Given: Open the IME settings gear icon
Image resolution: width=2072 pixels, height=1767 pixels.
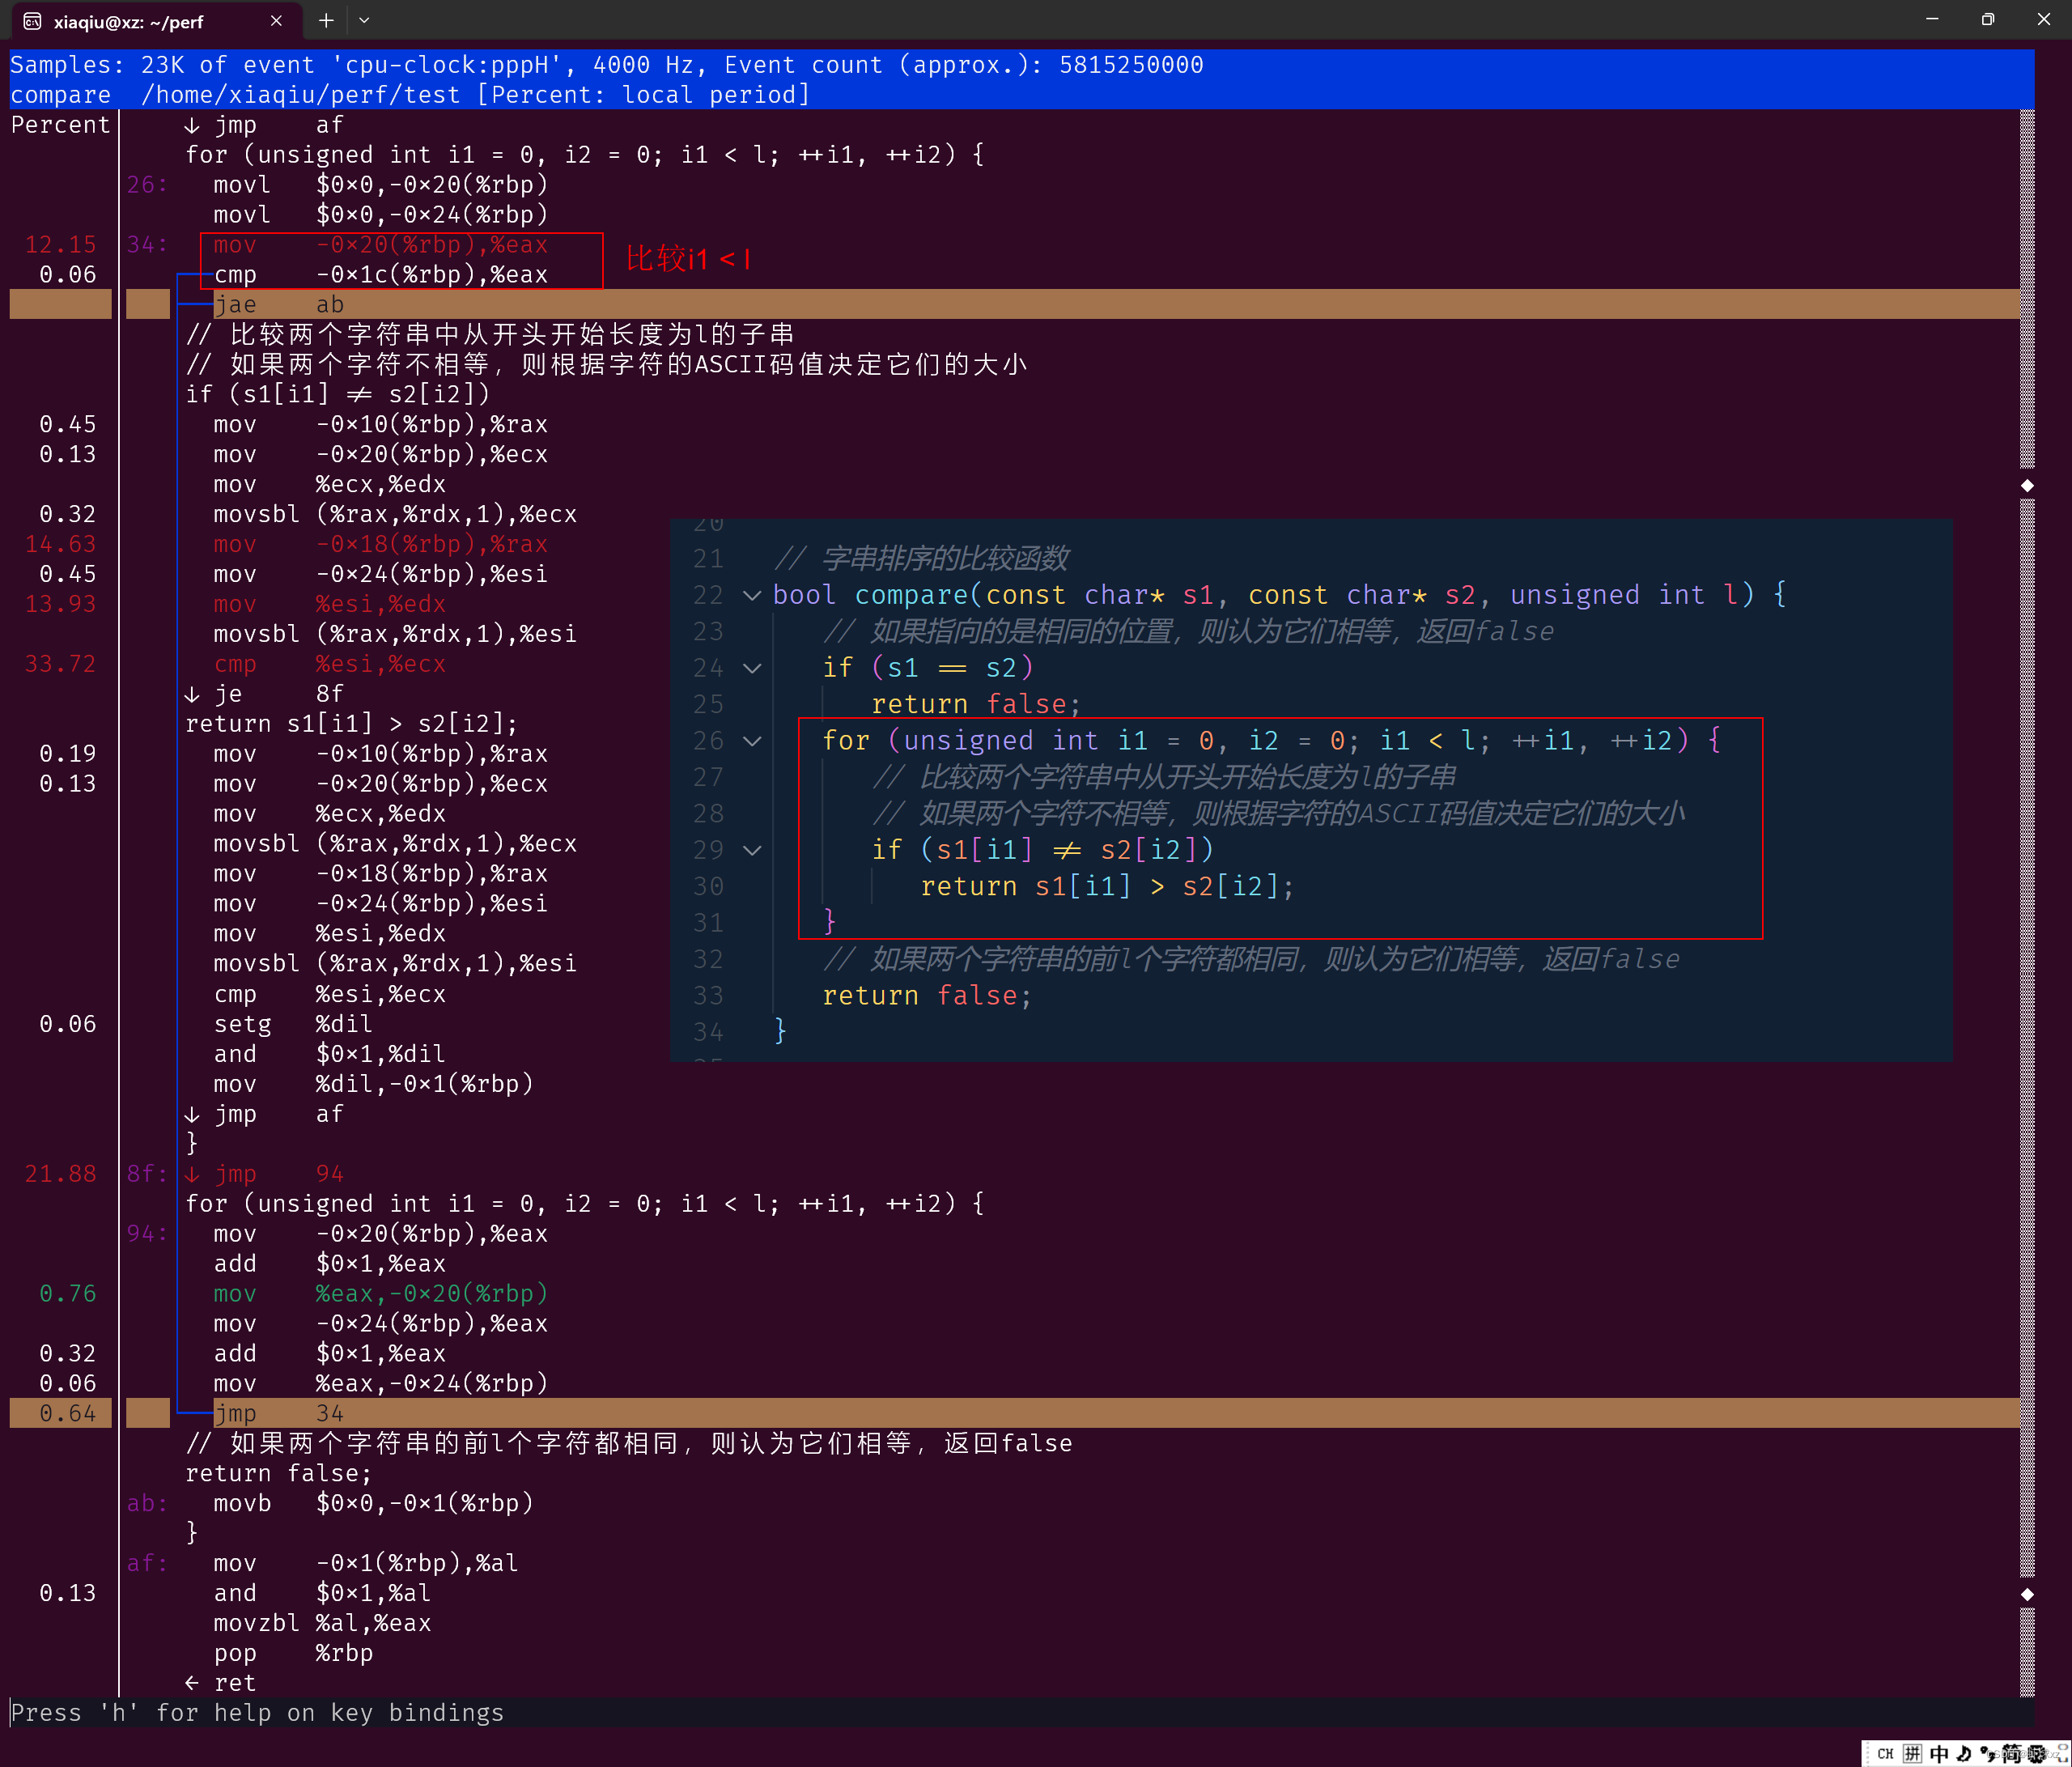Looking at the screenshot, I should 2036,1753.
